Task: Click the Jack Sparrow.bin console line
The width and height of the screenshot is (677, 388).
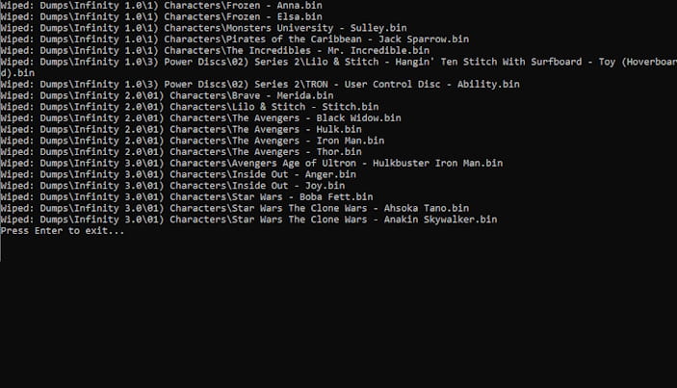Action: pos(234,39)
